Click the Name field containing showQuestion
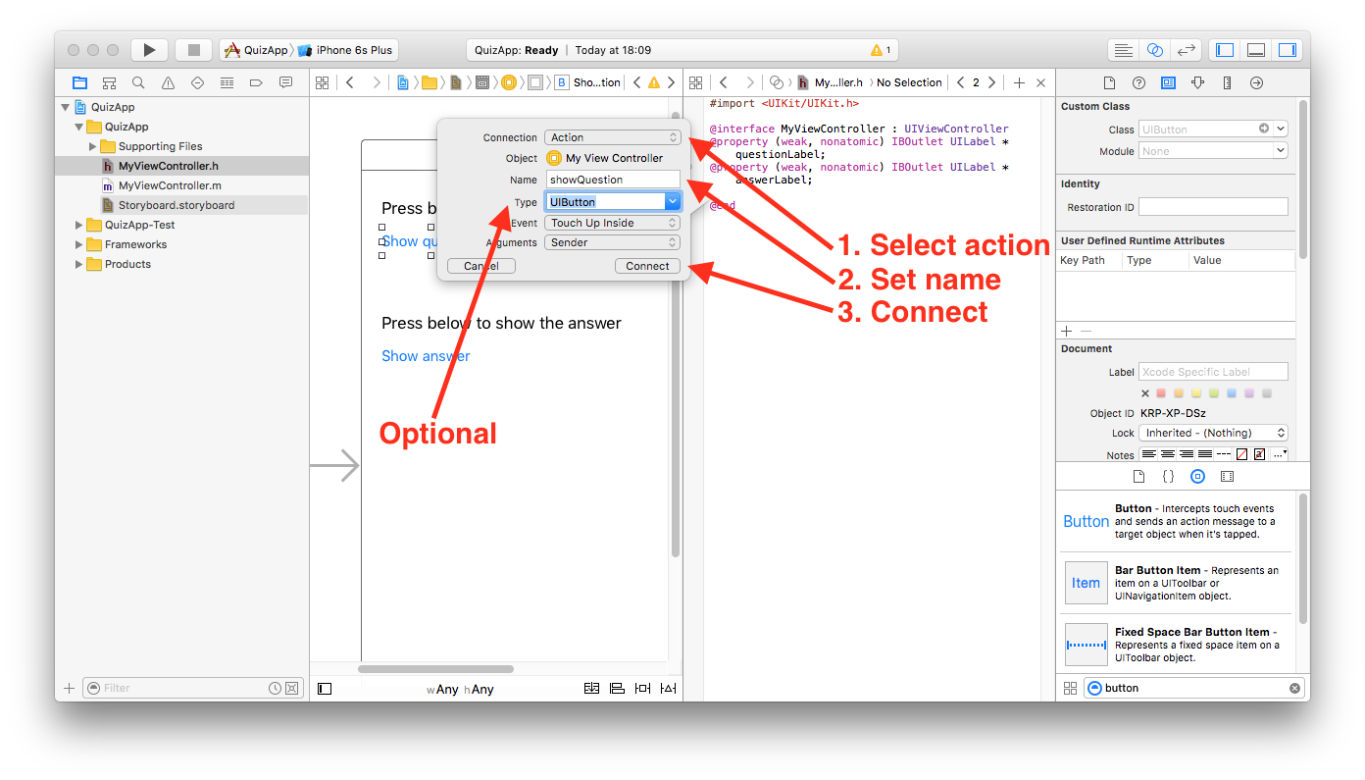1365x780 pixels. [x=613, y=180]
